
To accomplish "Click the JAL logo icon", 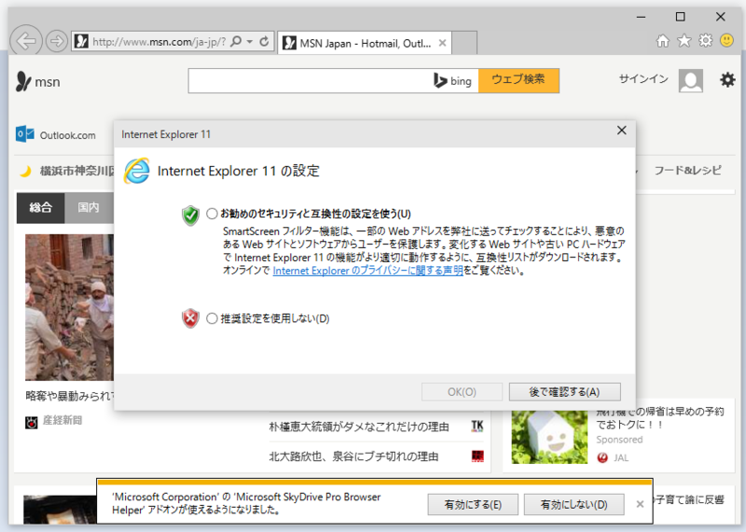I will point(602,457).
